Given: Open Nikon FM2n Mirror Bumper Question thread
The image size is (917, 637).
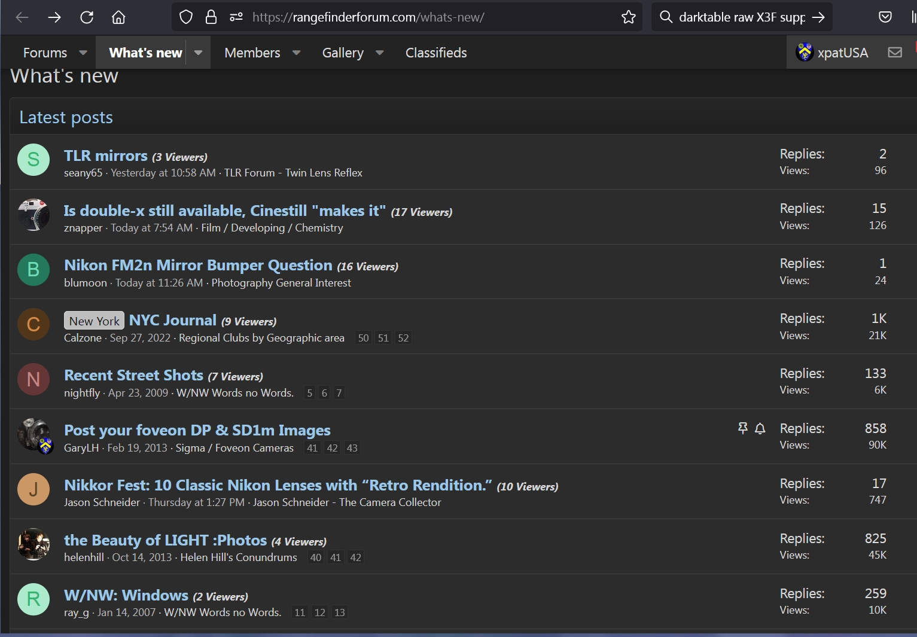Looking at the screenshot, I should tap(198, 265).
